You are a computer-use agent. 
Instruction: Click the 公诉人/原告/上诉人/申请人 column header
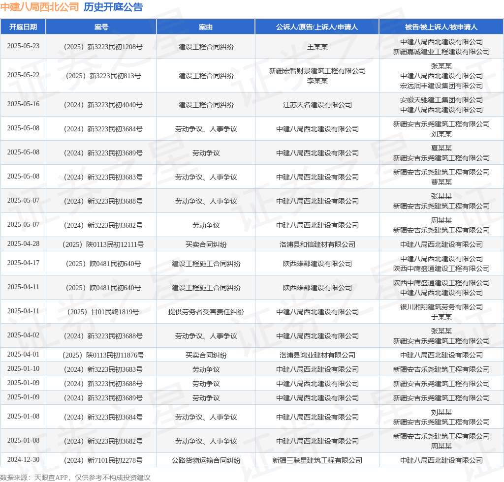pyautogui.click(x=317, y=27)
